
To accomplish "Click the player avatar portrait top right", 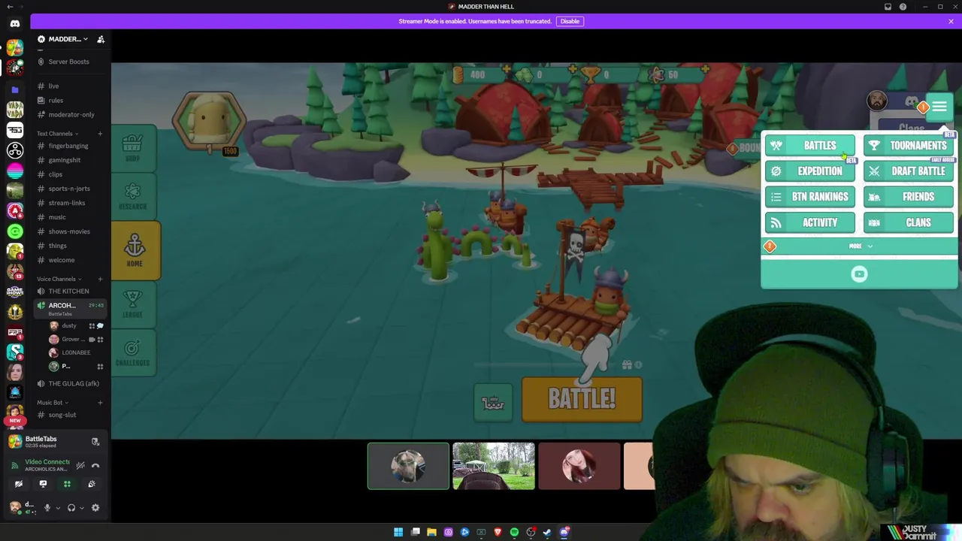I will (877, 101).
